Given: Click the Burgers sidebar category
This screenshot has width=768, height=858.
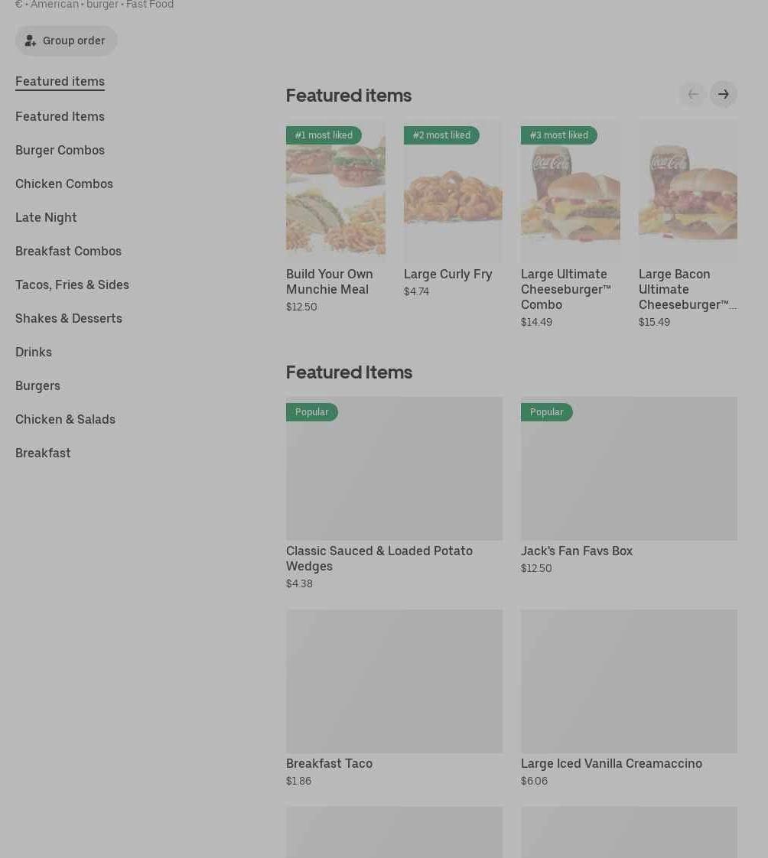Looking at the screenshot, I should [37, 385].
